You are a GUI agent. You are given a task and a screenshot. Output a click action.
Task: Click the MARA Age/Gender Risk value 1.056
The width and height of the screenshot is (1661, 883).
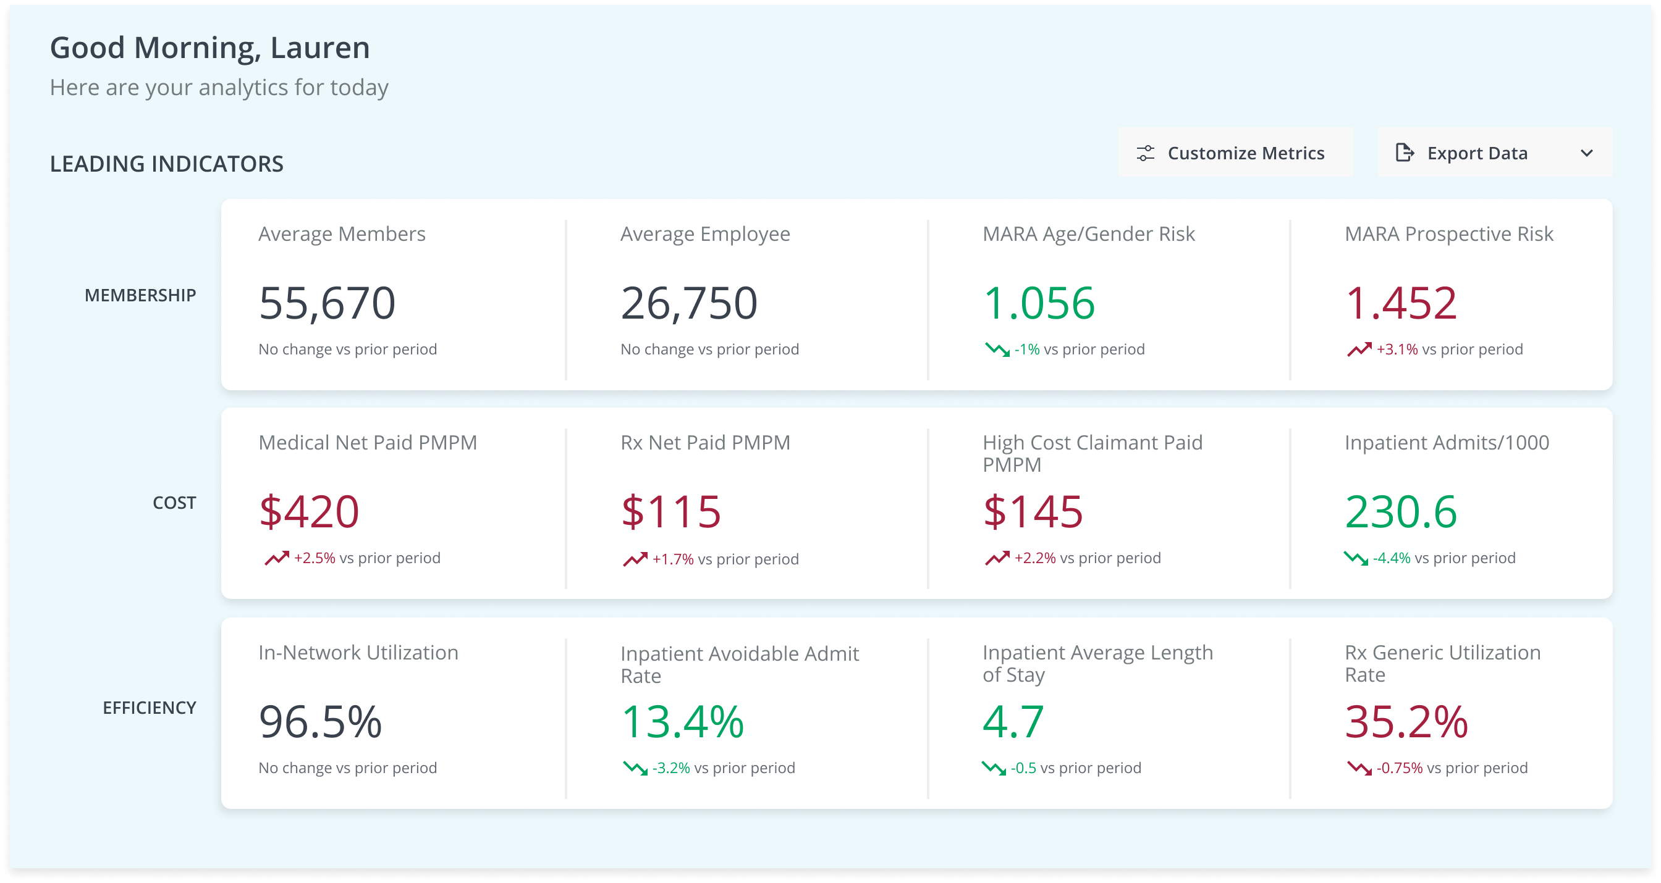coord(1039,303)
